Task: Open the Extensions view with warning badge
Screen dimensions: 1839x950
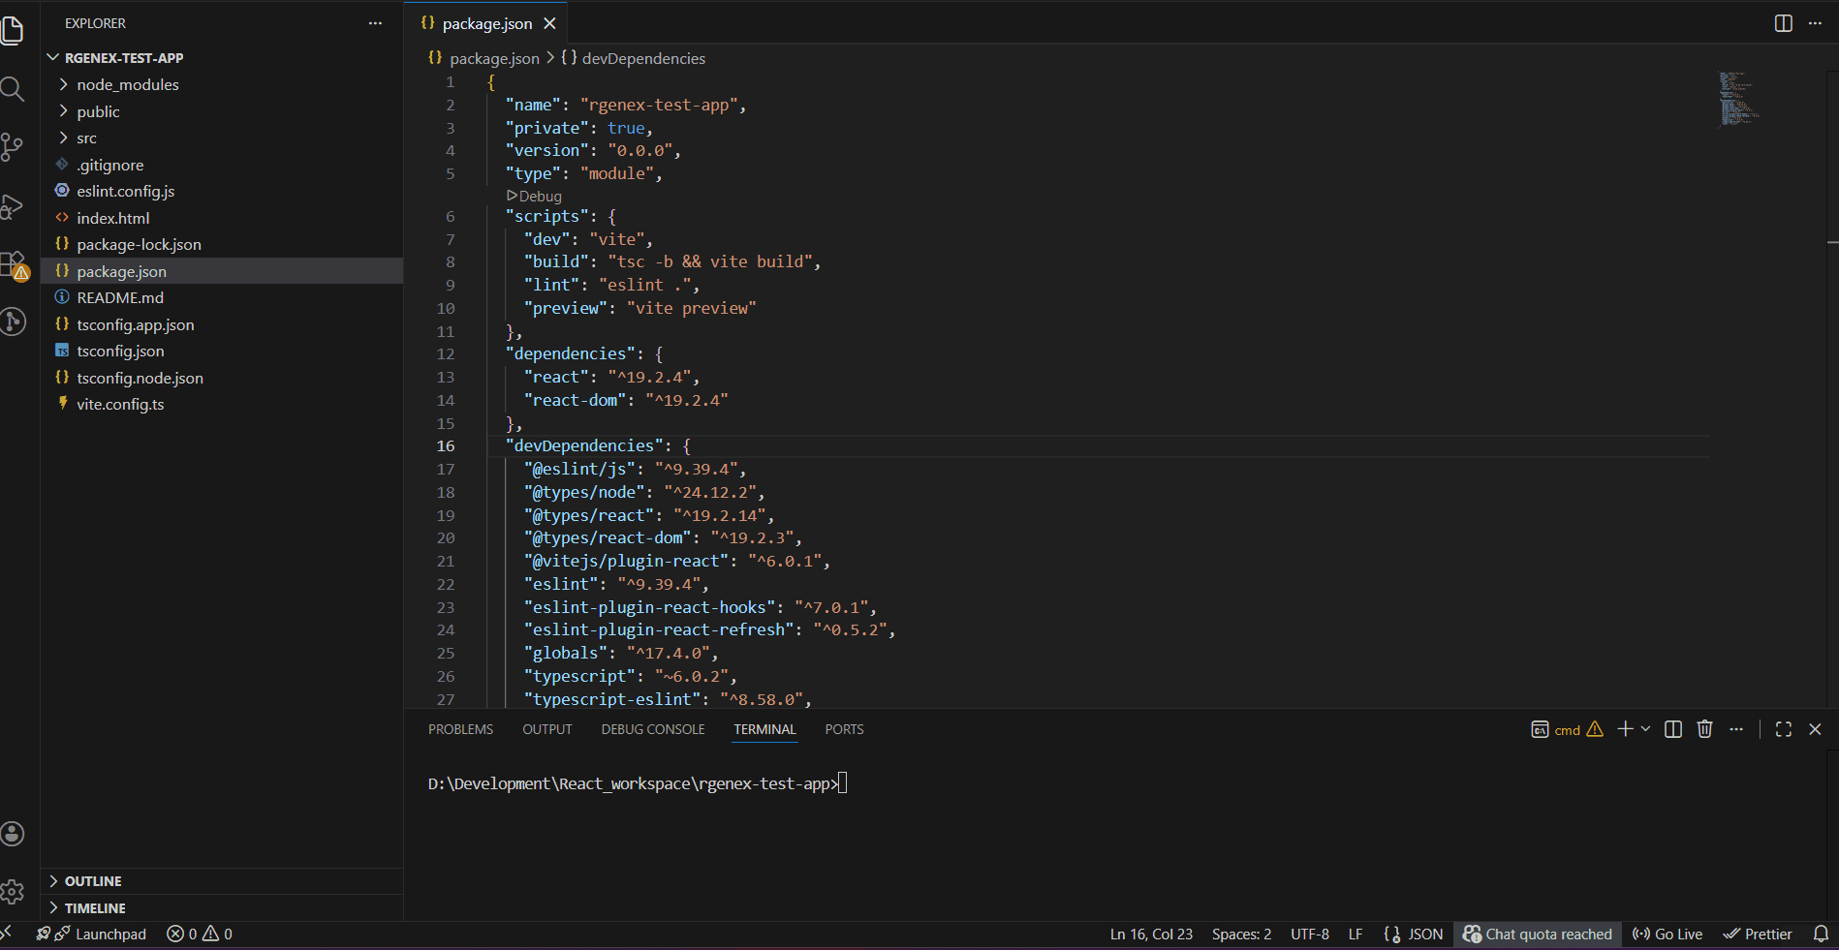Action: (15, 265)
